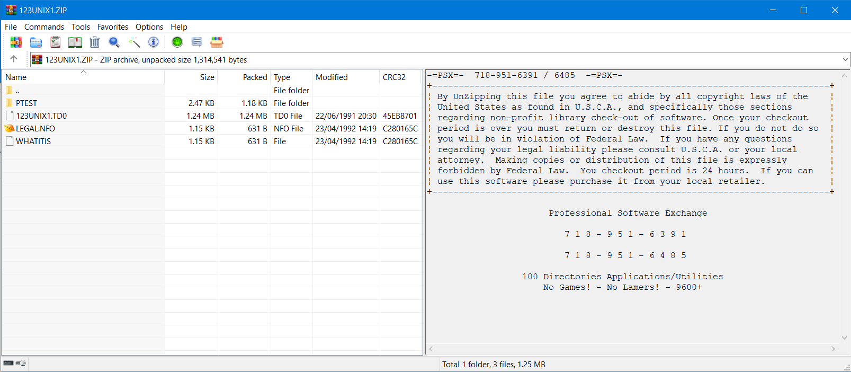Click the '7 1 8 - 9 5 1 - 6 3 9 1' line
Screen dimensions: 851x372
click(625, 234)
